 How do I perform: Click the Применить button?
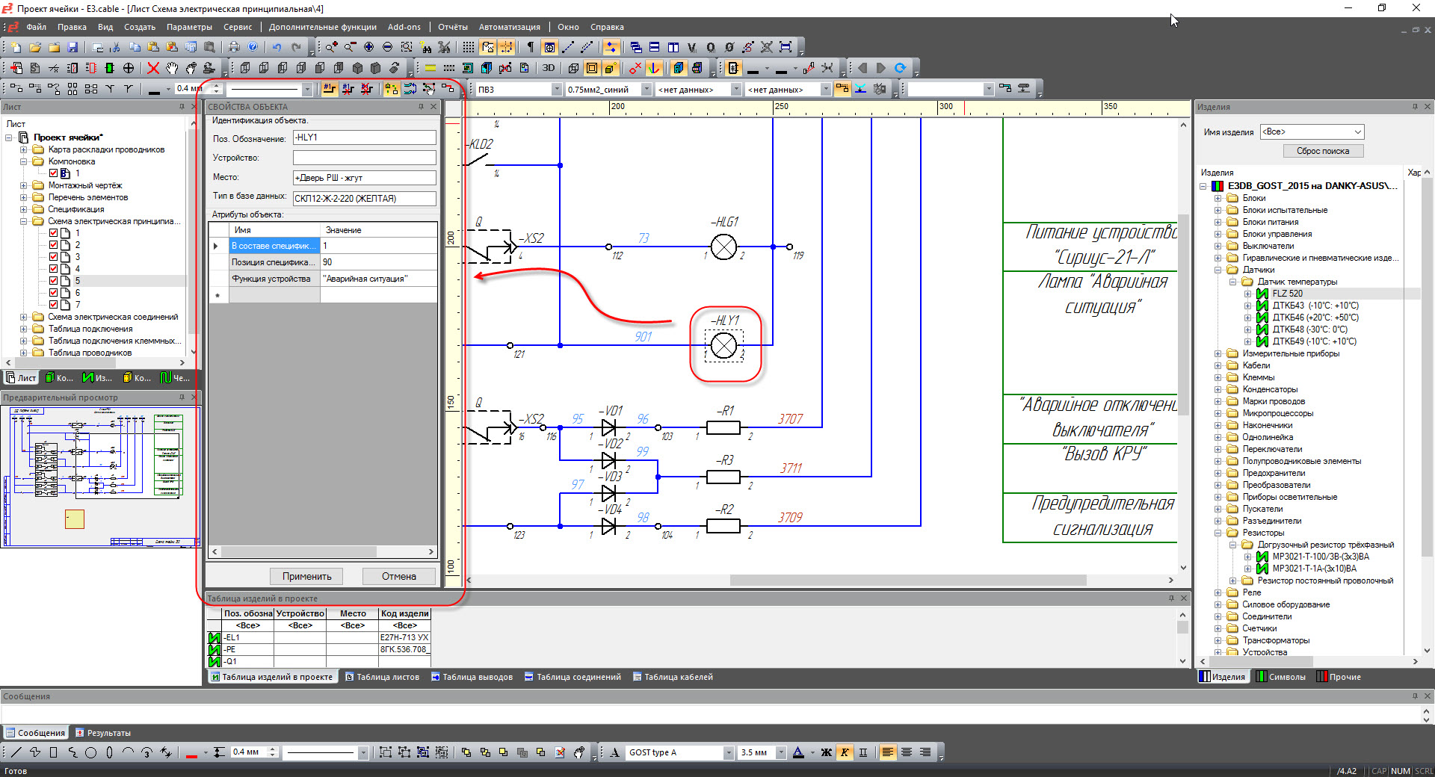click(306, 576)
